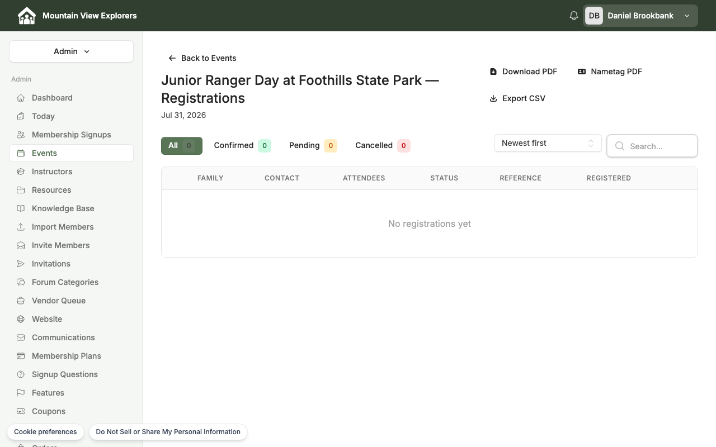Open Membership Signups in the sidebar
This screenshot has height=447, width=716.
pyautogui.click(x=71, y=135)
